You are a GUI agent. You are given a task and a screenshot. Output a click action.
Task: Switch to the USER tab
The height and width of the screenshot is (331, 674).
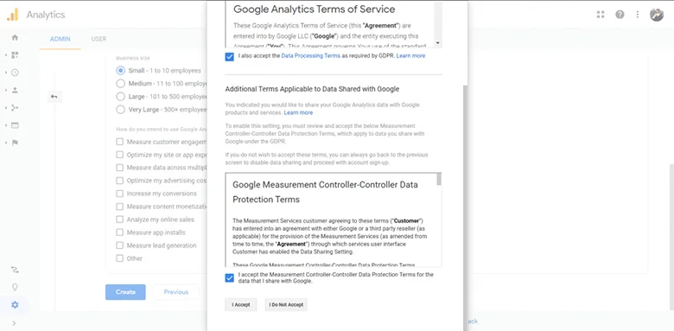coord(99,39)
